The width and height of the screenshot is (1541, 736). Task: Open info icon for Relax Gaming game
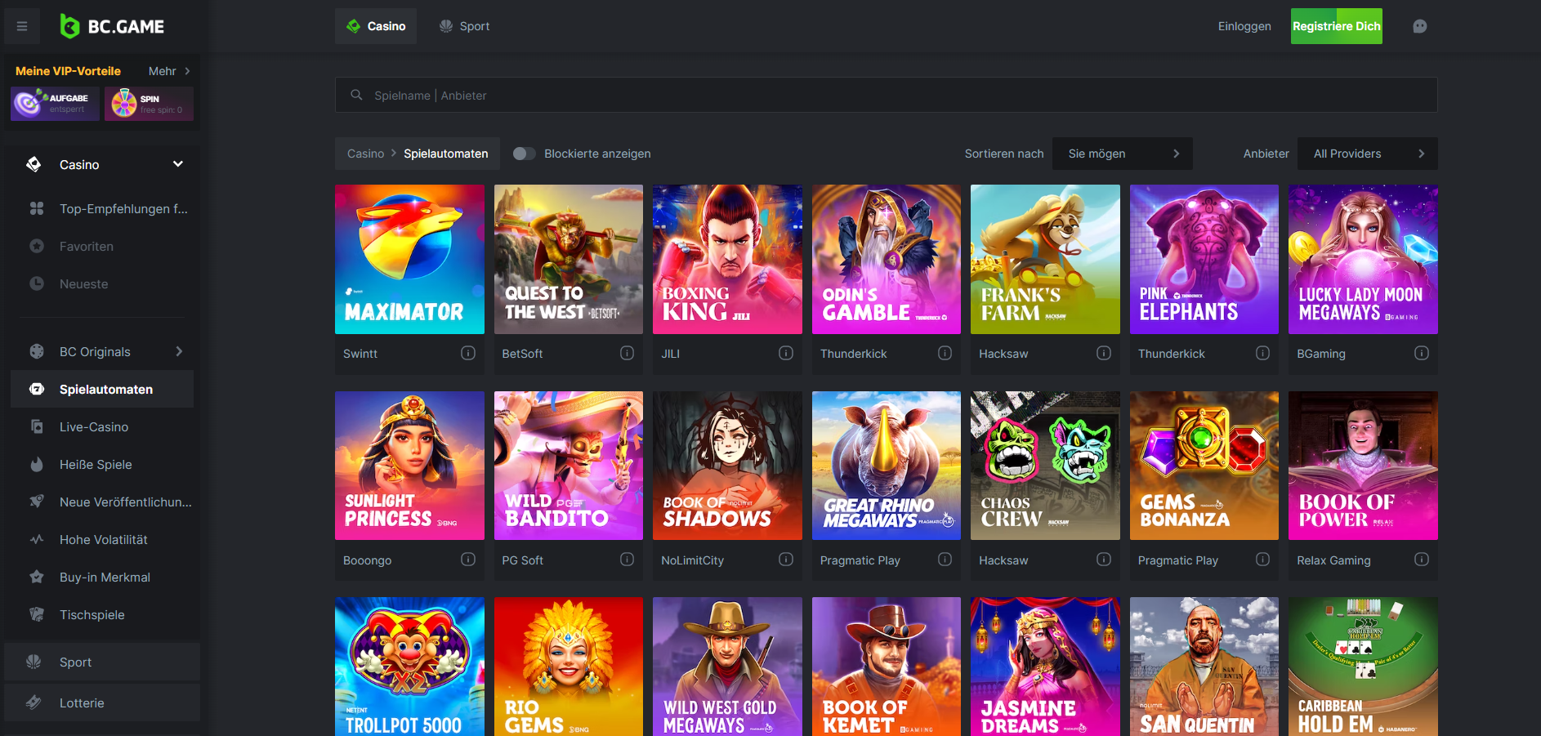coord(1422,560)
